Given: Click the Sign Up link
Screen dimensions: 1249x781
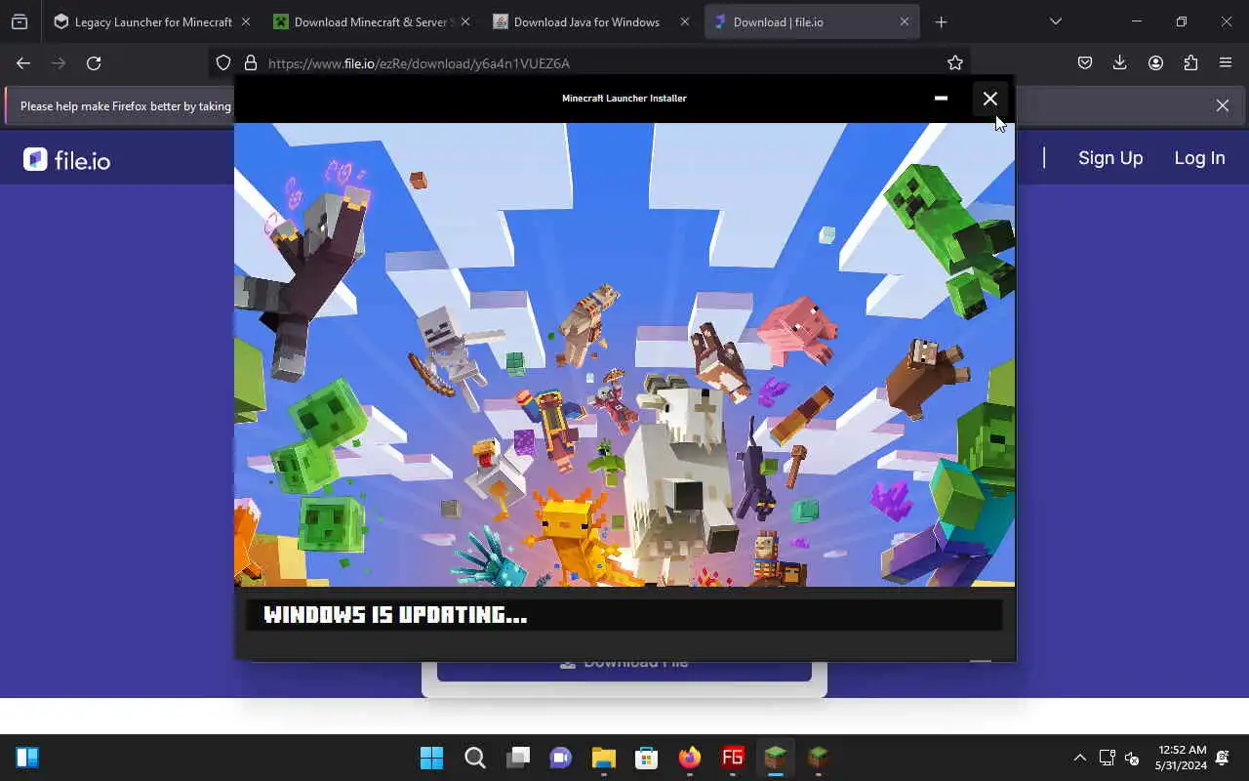Looking at the screenshot, I should pyautogui.click(x=1110, y=158).
